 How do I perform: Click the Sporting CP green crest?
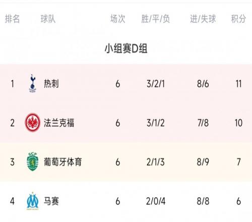[33, 161]
